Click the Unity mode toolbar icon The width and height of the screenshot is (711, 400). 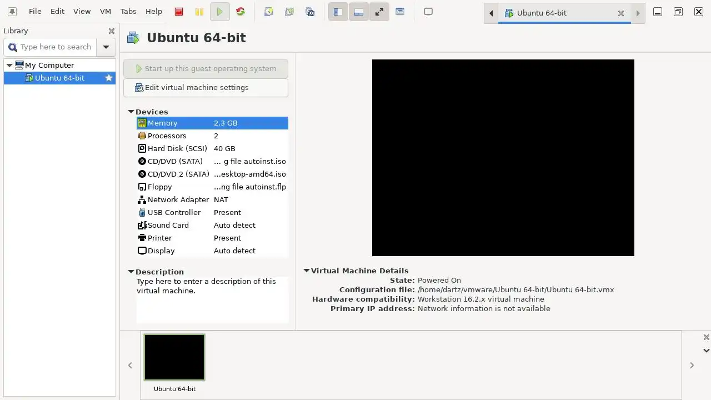point(400,12)
